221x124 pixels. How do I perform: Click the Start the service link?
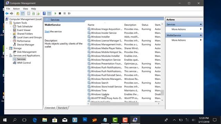47,31
